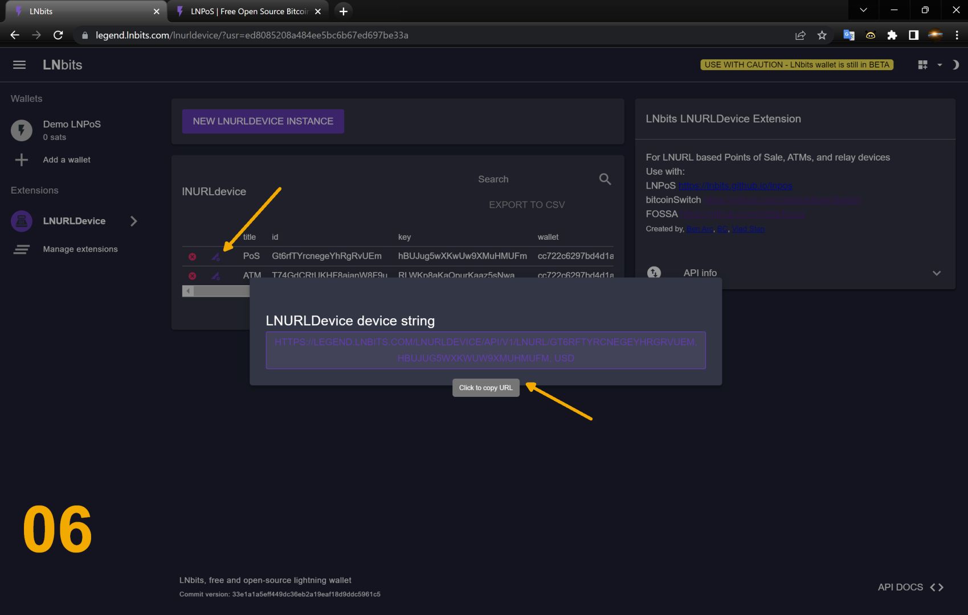Click the search magnifier icon
This screenshot has width=968, height=615.
pos(605,179)
